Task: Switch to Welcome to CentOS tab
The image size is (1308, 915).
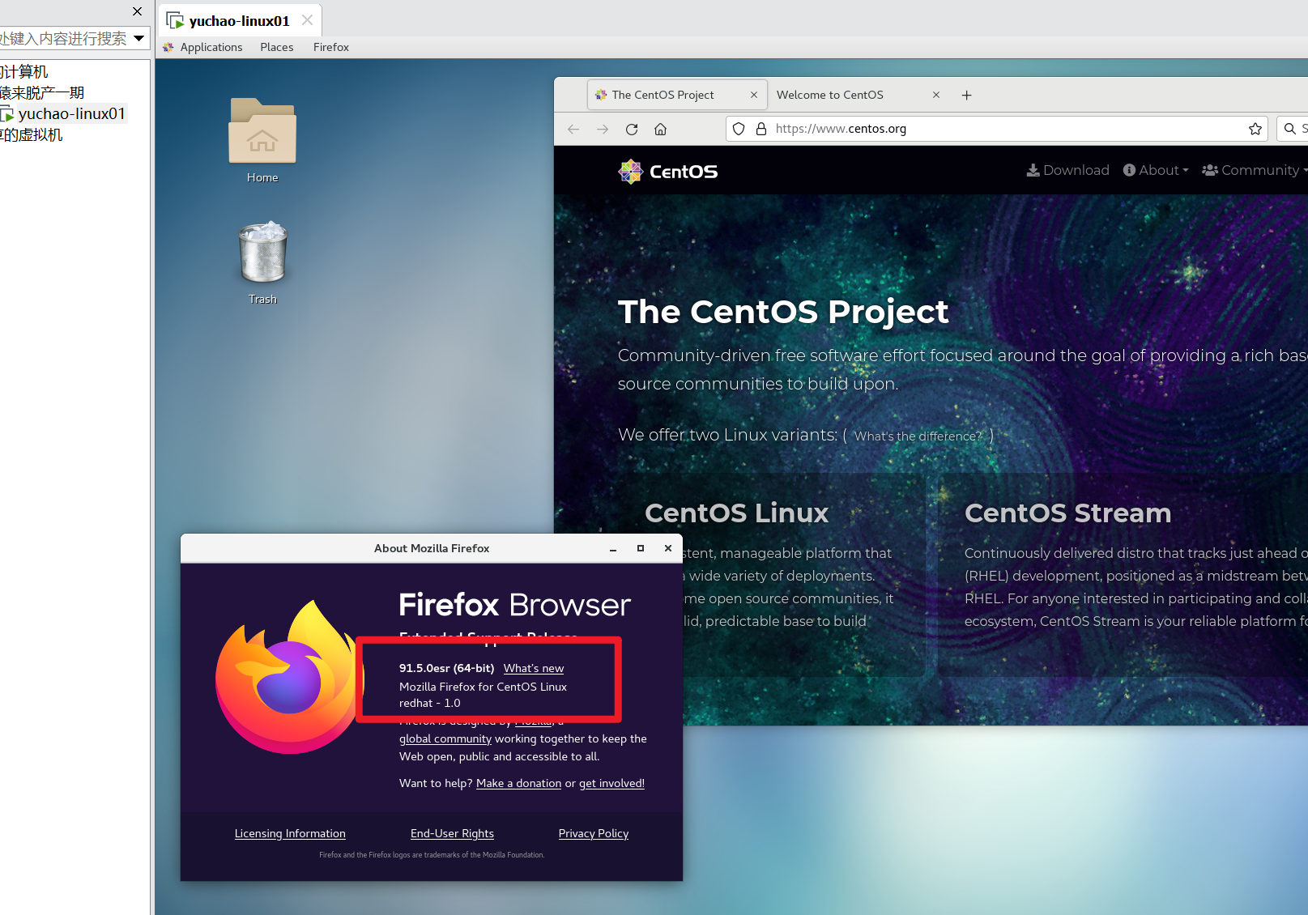Action: 830,95
